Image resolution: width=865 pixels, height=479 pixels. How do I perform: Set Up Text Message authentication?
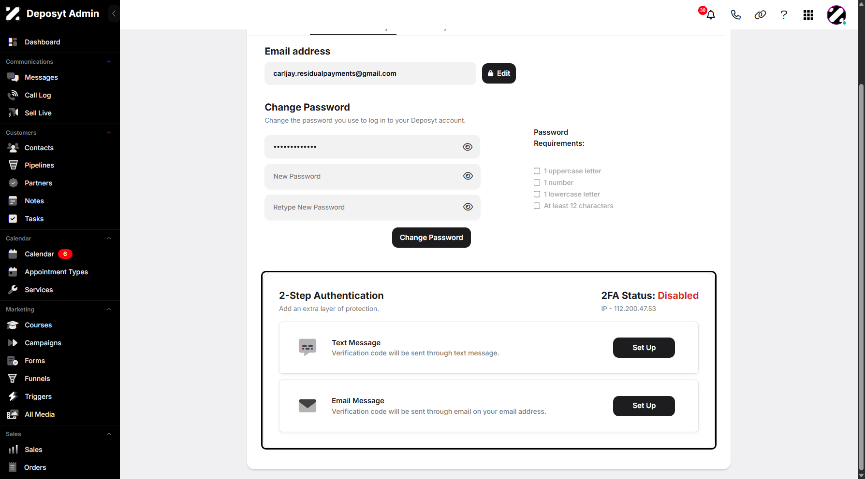[644, 348]
